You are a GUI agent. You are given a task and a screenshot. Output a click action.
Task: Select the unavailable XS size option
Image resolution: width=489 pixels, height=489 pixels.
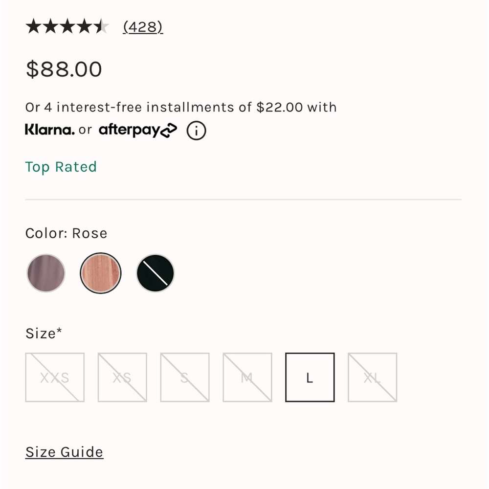pyautogui.click(x=122, y=378)
